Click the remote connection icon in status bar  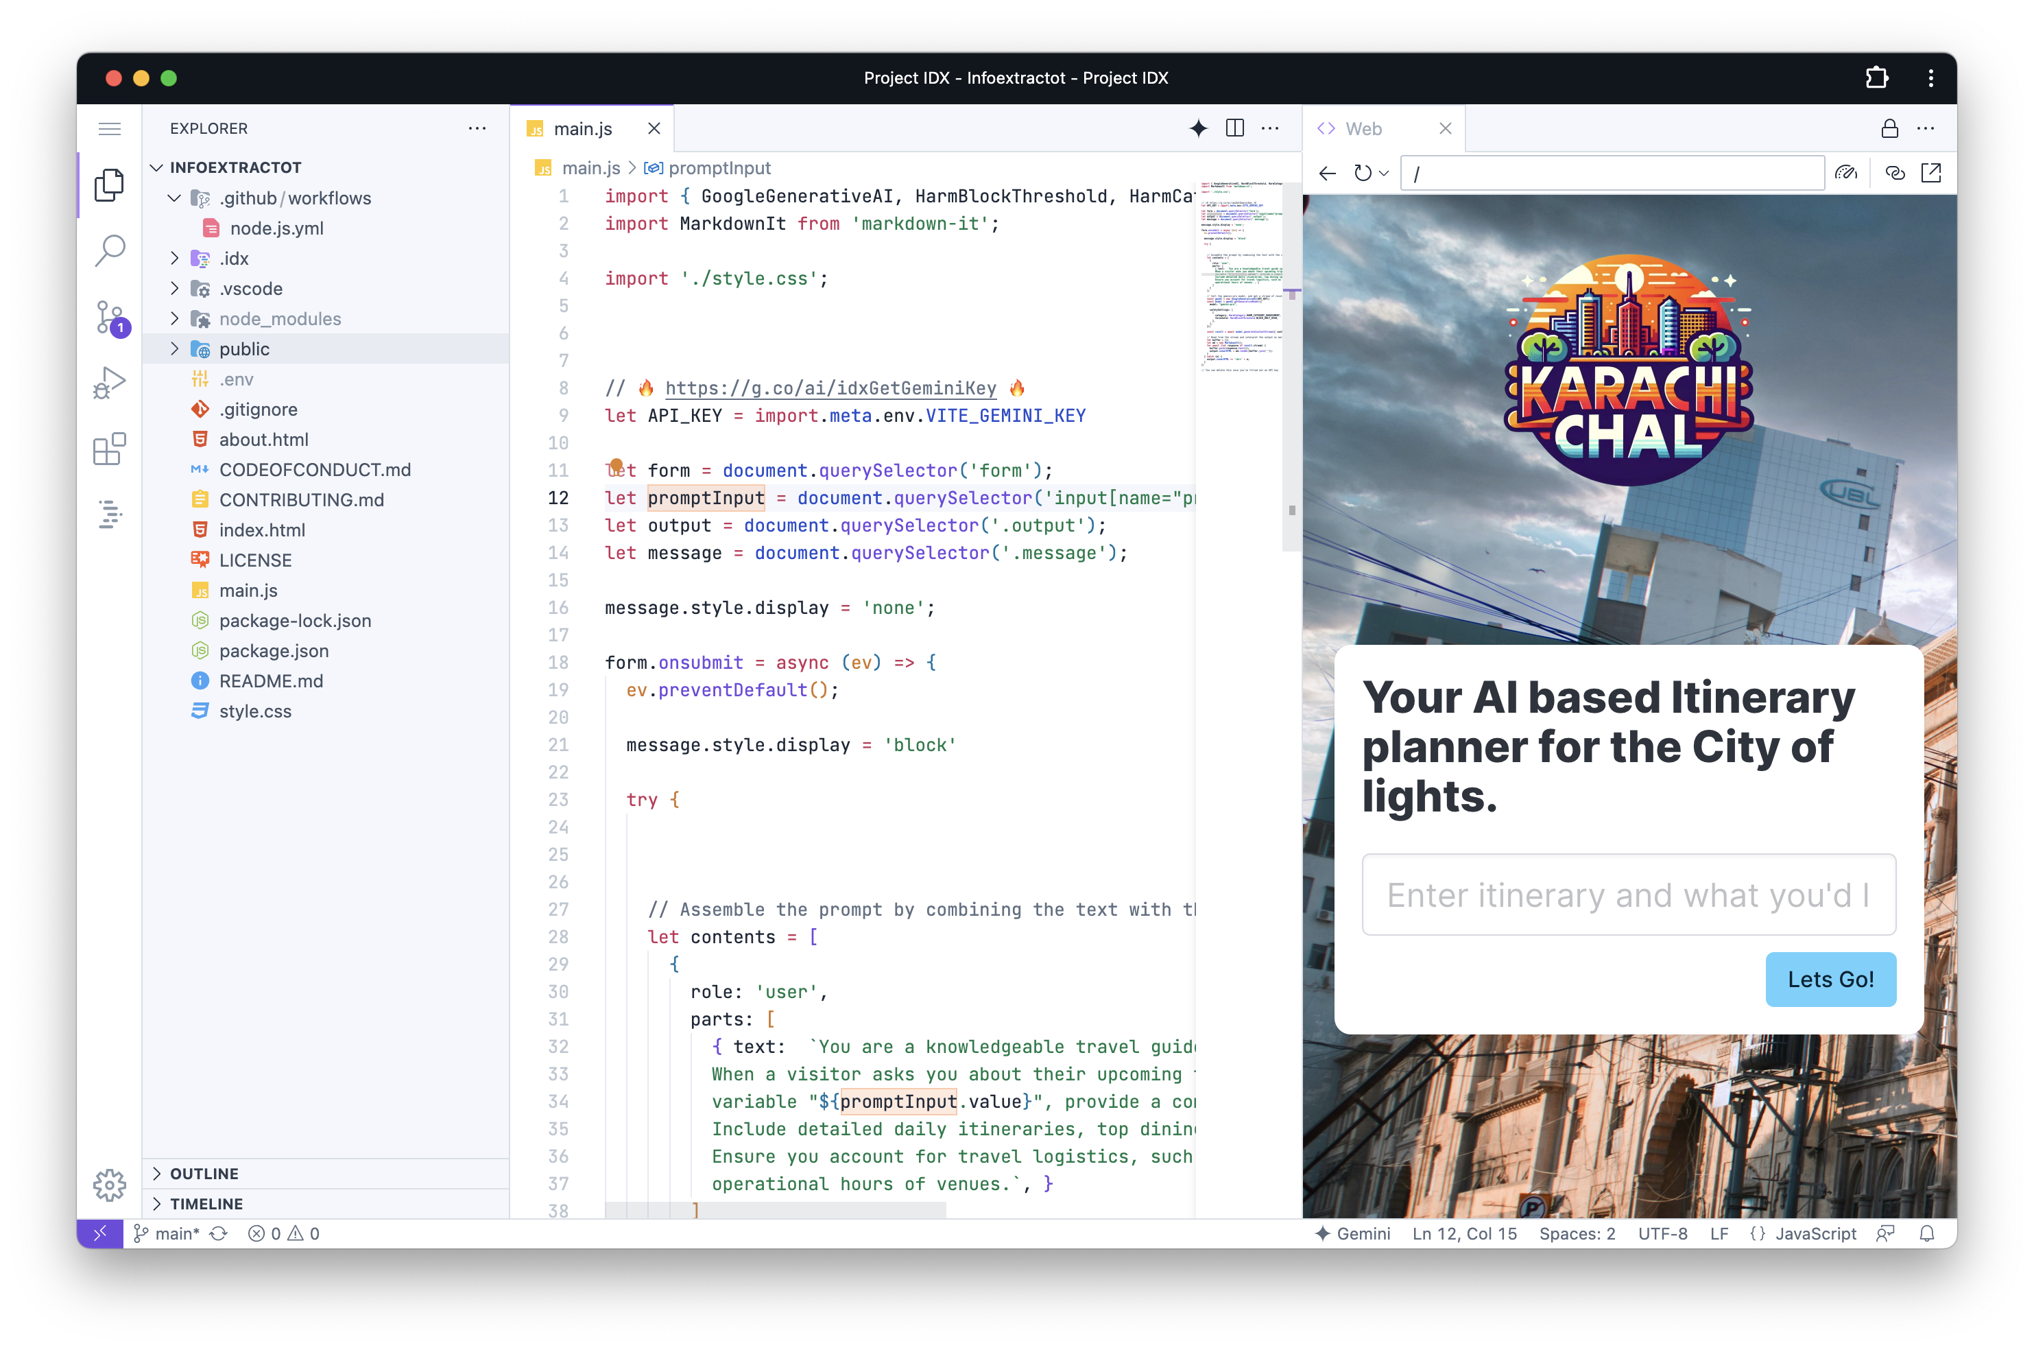tap(100, 1233)
